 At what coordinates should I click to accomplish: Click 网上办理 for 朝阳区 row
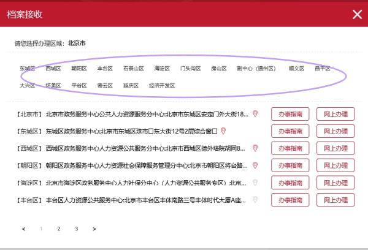click(335, 165)
